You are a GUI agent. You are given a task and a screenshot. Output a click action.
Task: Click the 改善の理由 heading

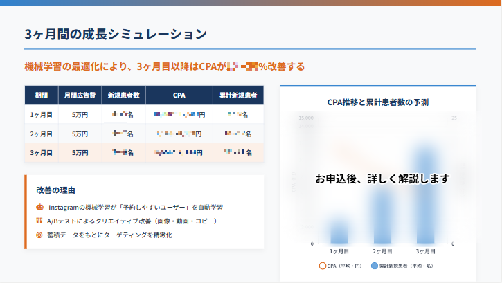55,190
